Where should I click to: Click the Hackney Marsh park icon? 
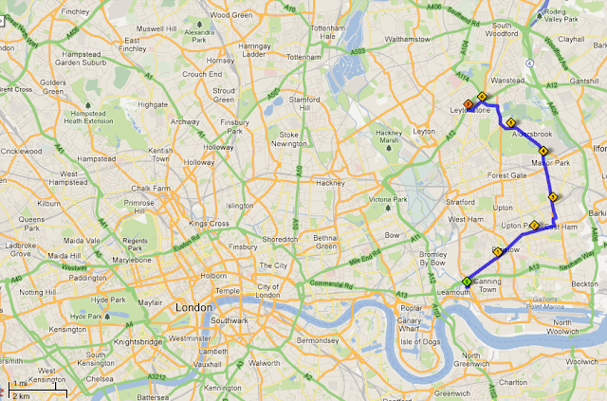pos(389,148)
